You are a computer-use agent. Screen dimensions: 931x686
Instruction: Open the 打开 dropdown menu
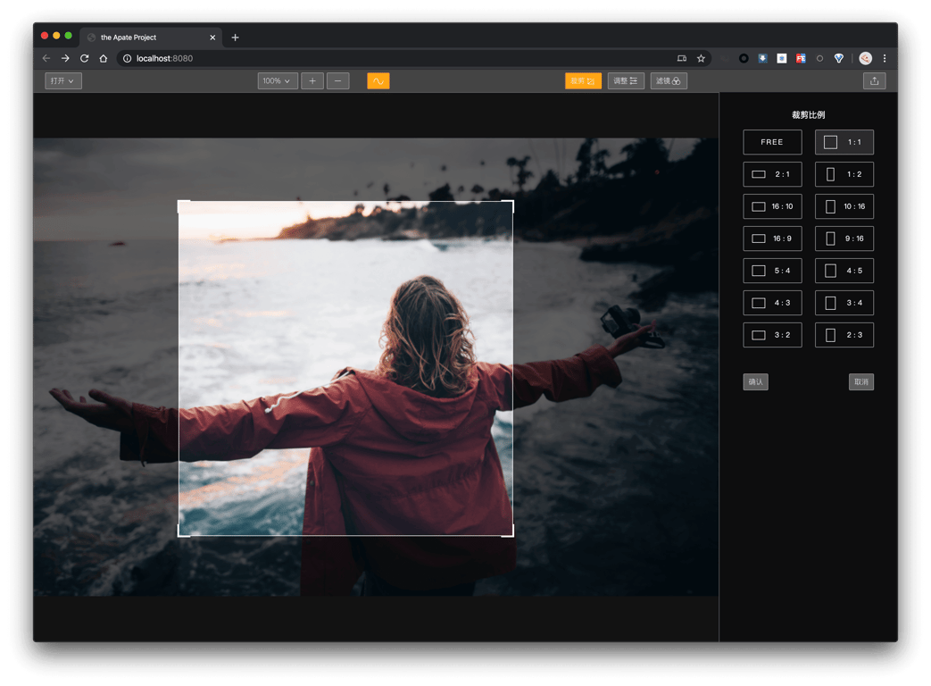click(x=63, y=81)
